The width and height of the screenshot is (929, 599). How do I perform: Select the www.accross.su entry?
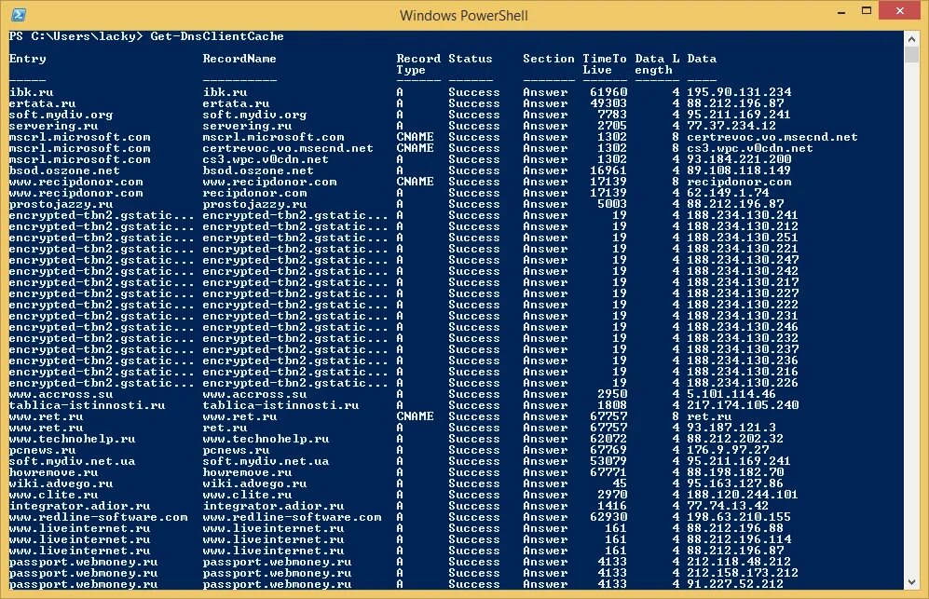pos(61,395)
